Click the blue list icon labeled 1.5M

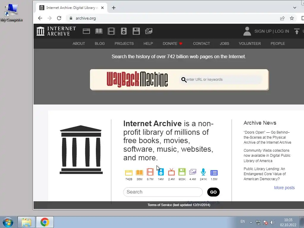(x=214, y=172)
